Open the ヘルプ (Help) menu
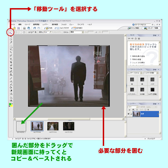This screenshot has height=168, width=168. (90, 24)
